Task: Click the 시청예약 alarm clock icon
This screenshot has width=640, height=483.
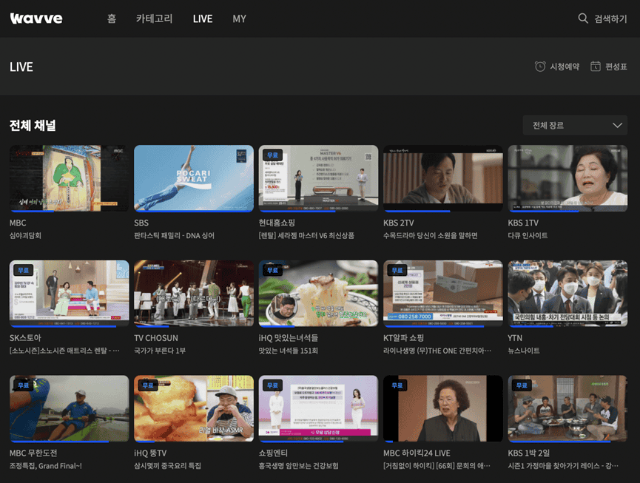Action: click(540, 67)
